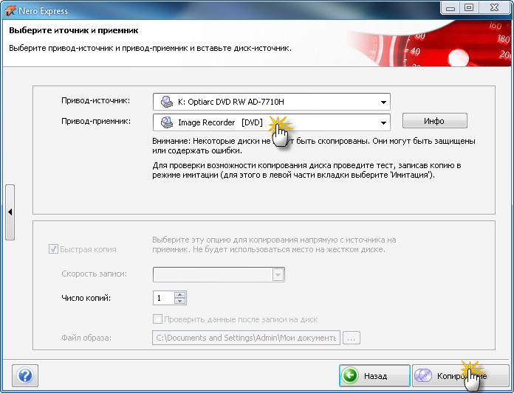Click the Привод-источник label
This screenshot has height=393, width=514.
click(96, 100)
